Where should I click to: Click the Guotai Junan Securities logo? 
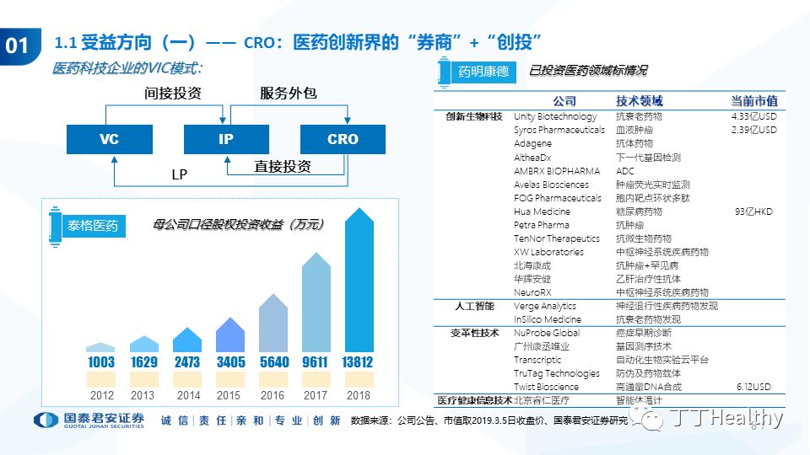[89, 420]
